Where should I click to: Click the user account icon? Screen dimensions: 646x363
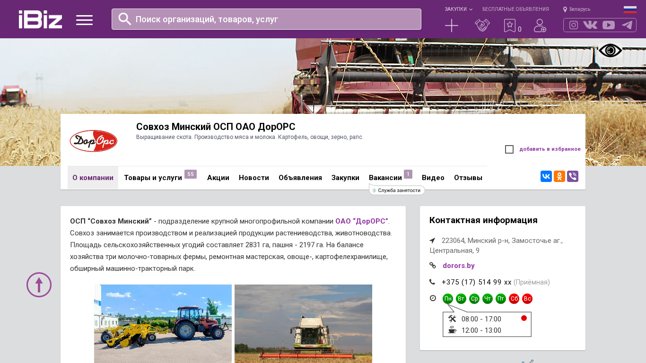pos(540,26)
